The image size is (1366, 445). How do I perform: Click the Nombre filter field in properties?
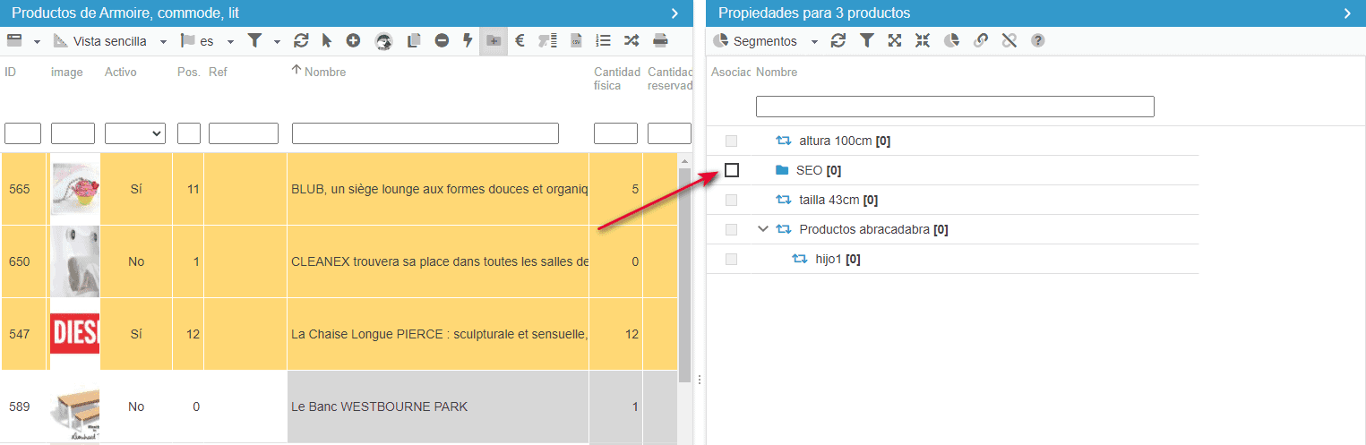[x=954, y=107]
